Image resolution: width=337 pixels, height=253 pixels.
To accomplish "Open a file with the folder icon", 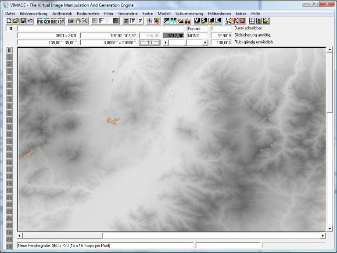I will point(16,21).
